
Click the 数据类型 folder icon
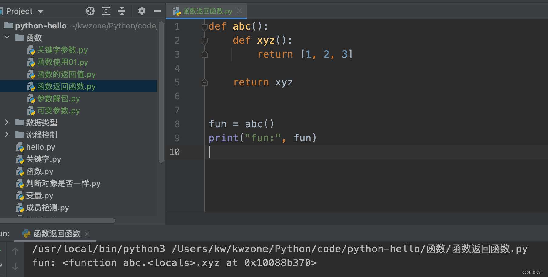tap(19, 122)
